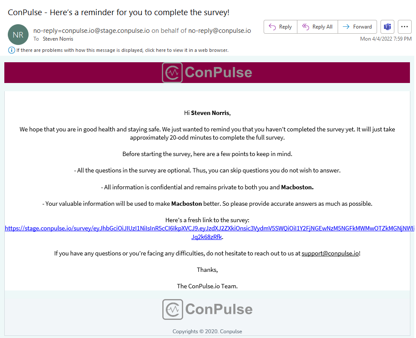
Task: Click the Jq2k68zRfk link continuation
Action: pyautogui.click(x=206, y=237)
